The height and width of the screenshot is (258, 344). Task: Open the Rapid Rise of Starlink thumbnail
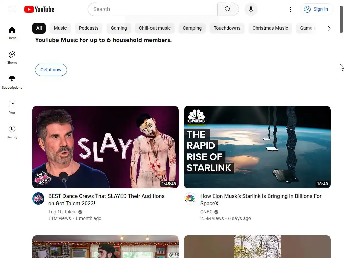257,147
